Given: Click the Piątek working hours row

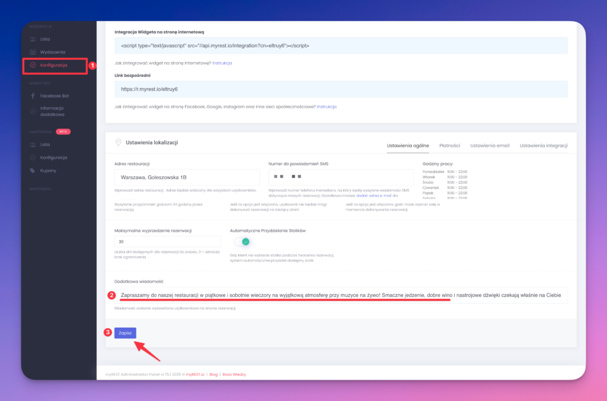Looking at the screenshot, I should tap(445, 193).
